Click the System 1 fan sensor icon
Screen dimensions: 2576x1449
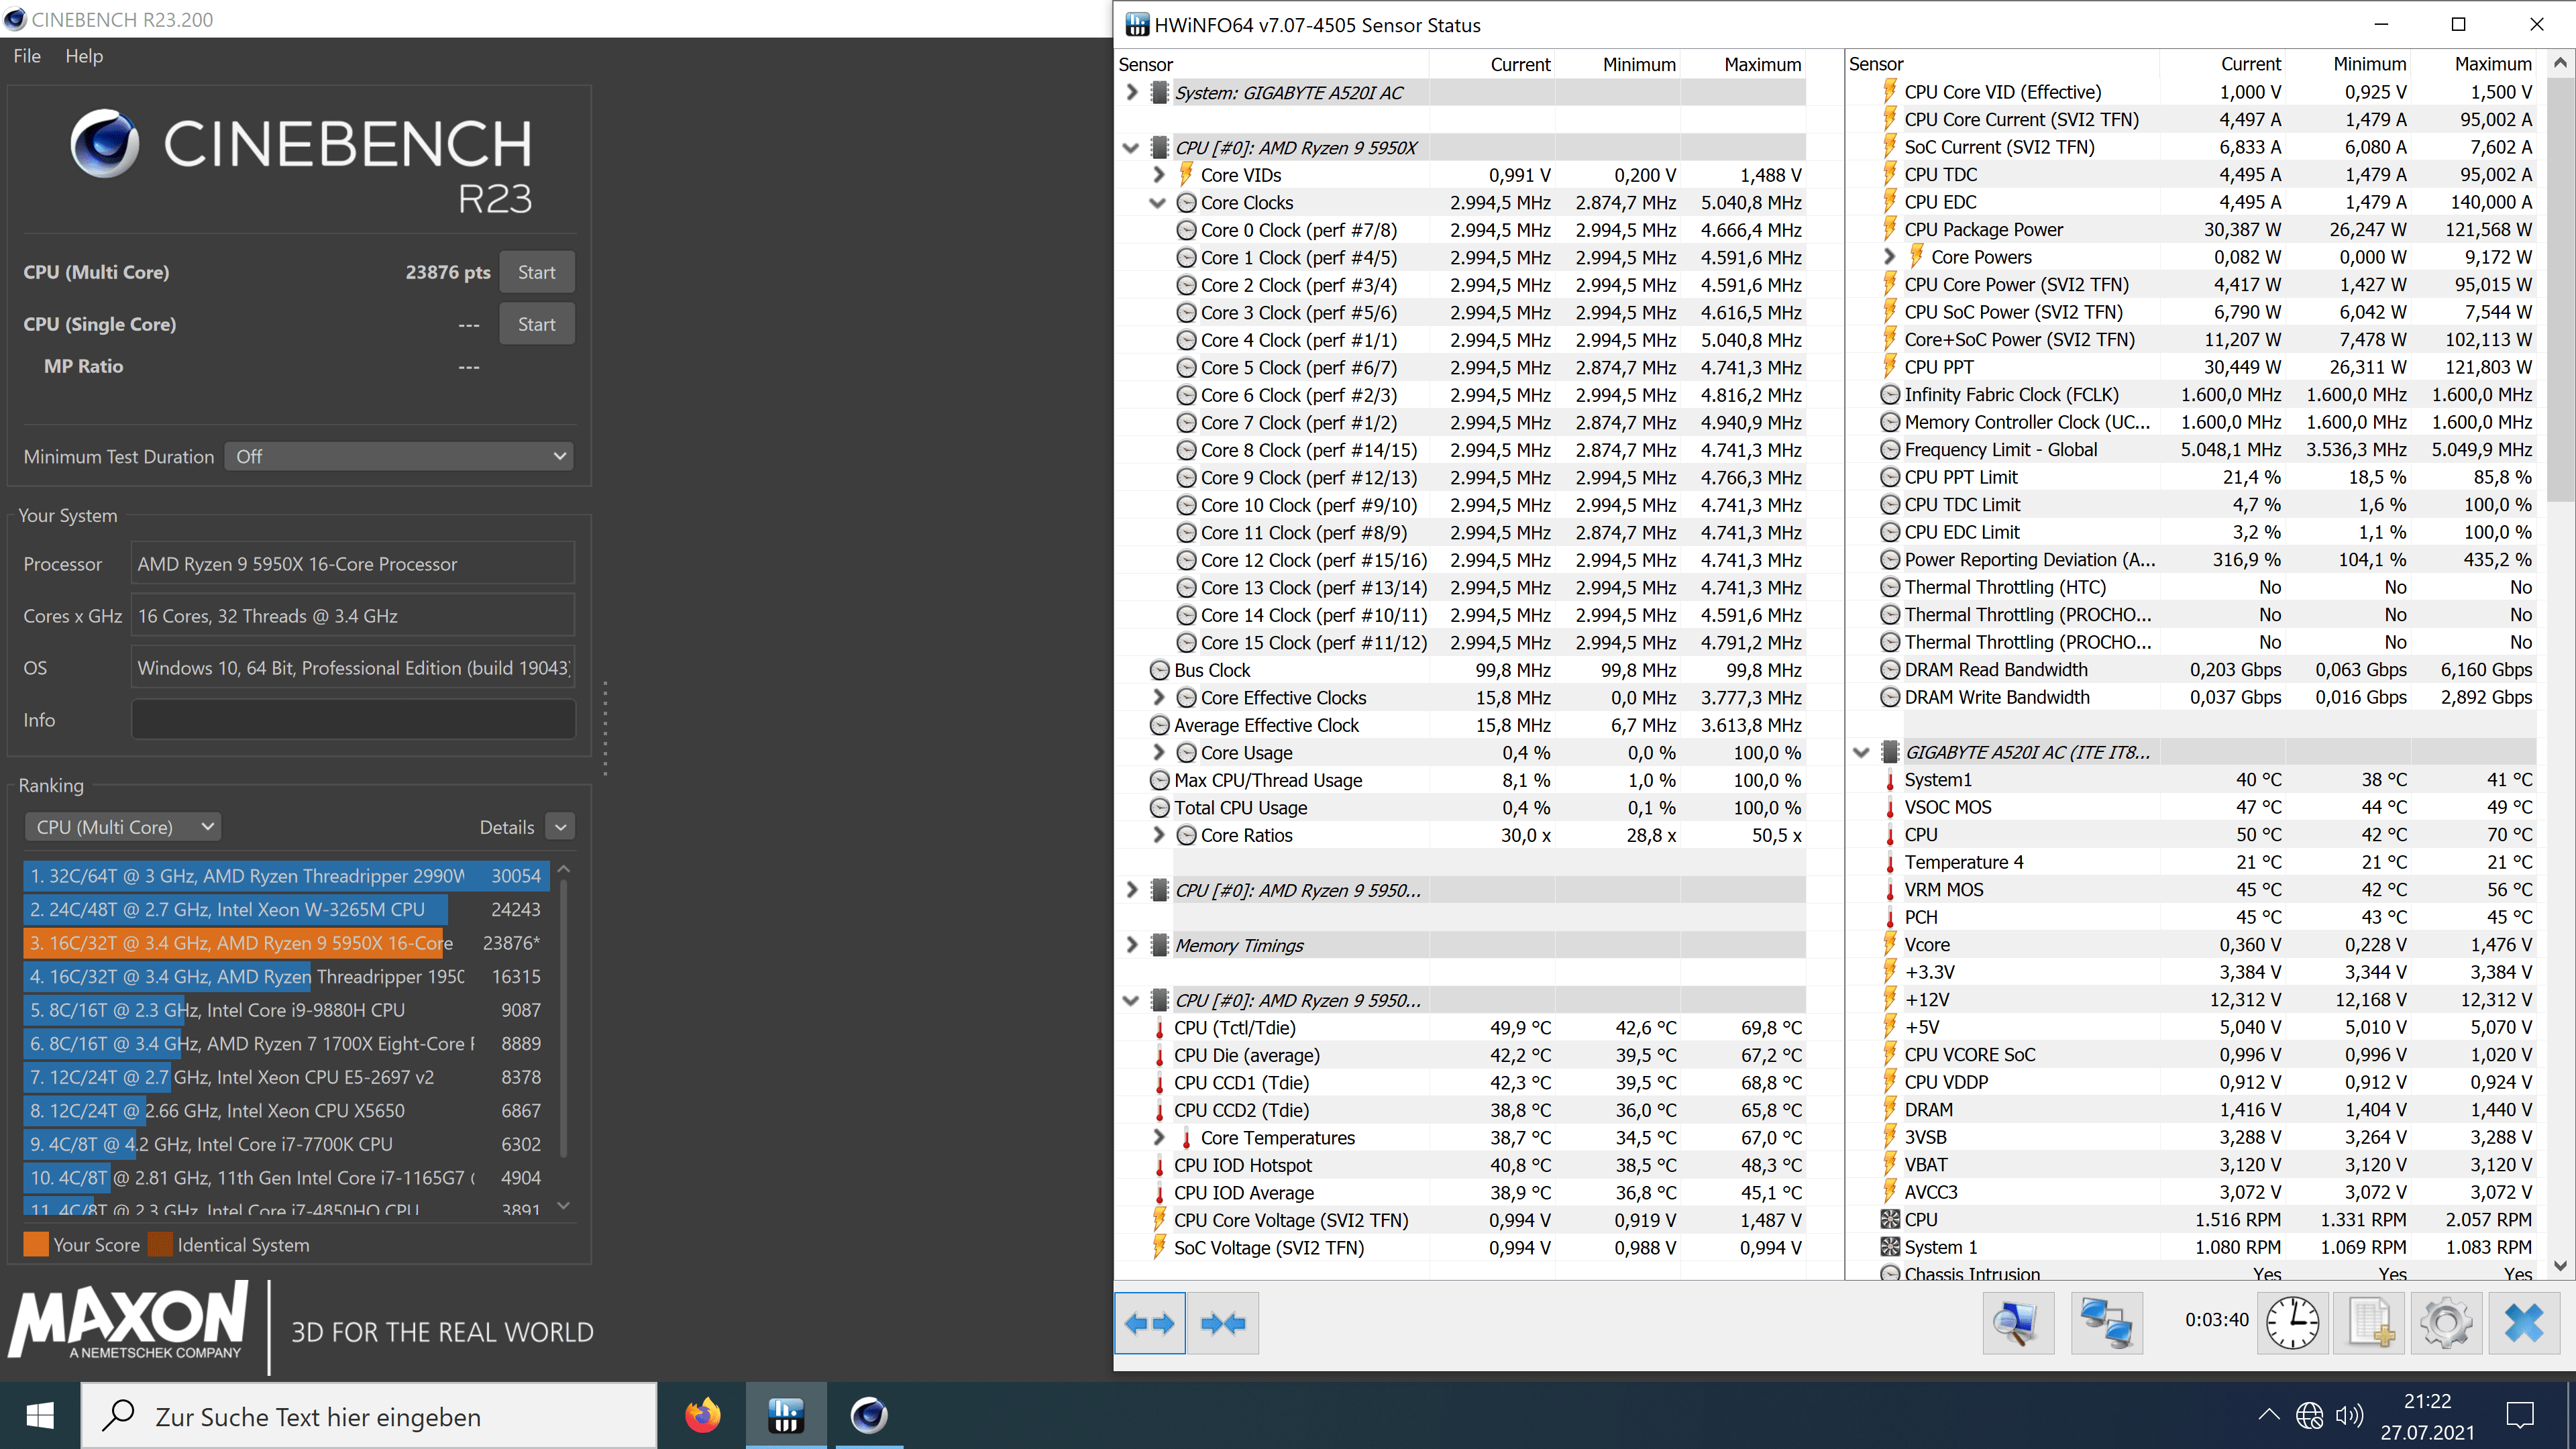(1889, 1247)
